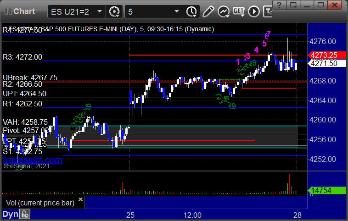Image resolution: width=348 pixels, height=221 pixels.
Task: Open the GET tools dropdown
Action: [x=239, y=11]
